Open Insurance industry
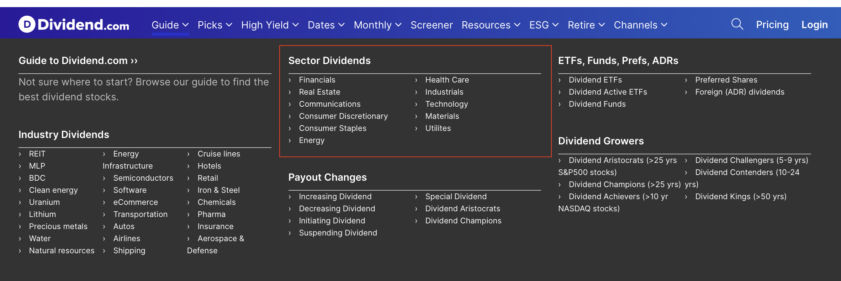 [216, 226]
